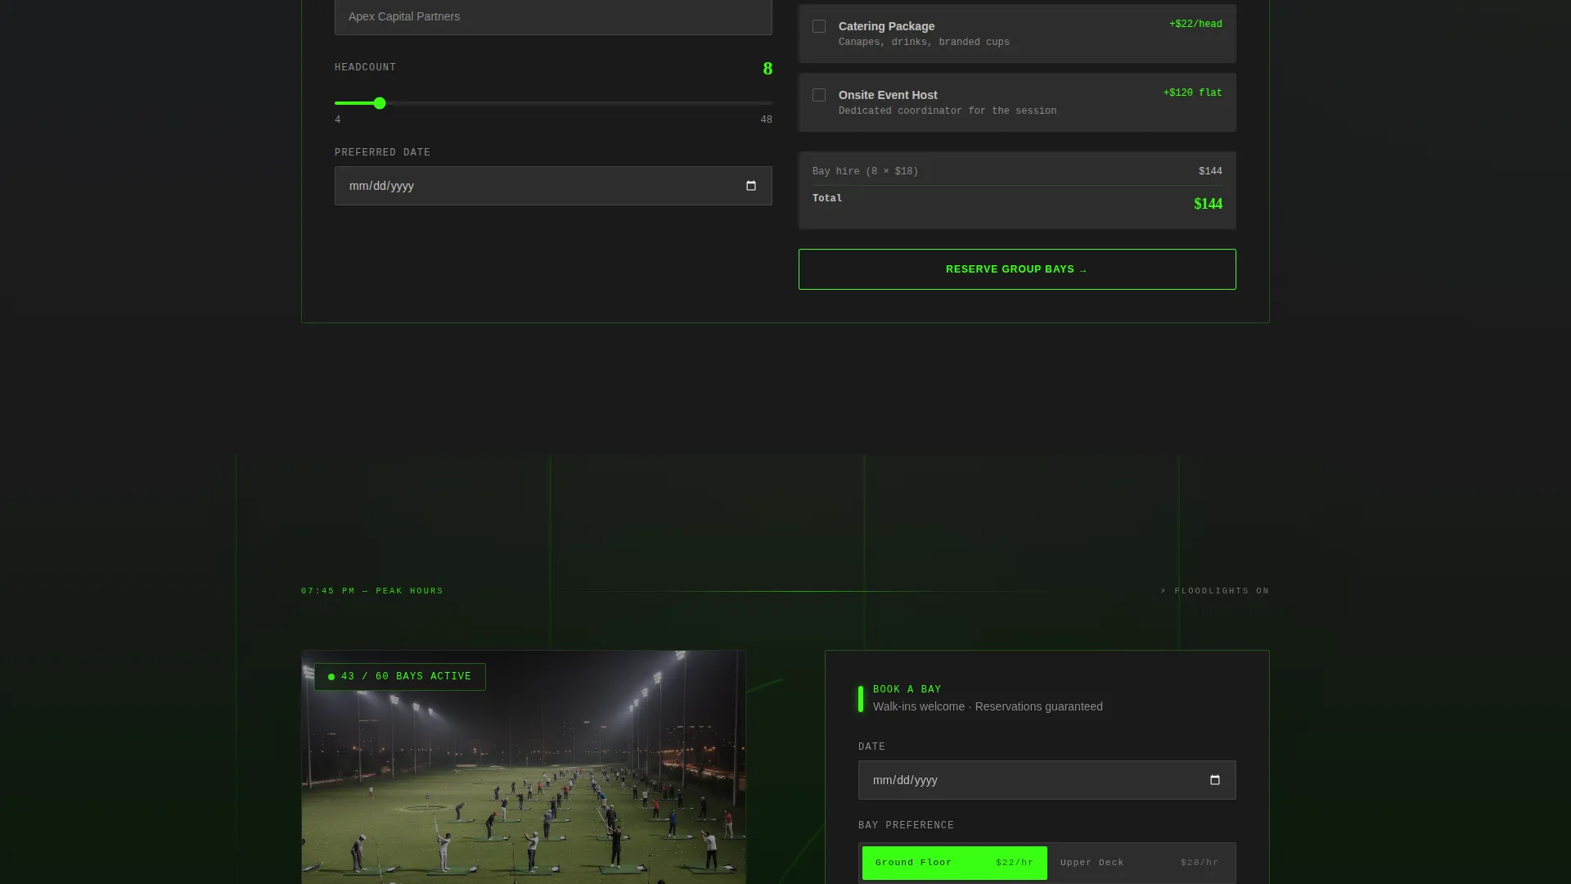Click the Catering Package +$22/head price

click(1195, 24)
